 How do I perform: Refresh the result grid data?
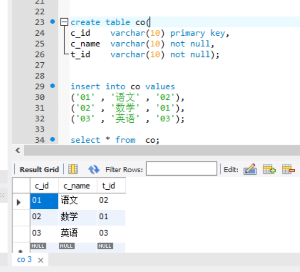click(x=94, y=170)
